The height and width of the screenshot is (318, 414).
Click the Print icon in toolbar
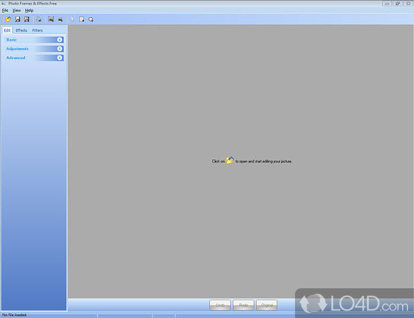[39, 19]
